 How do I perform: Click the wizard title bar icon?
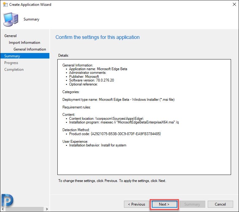coord(5,4)
